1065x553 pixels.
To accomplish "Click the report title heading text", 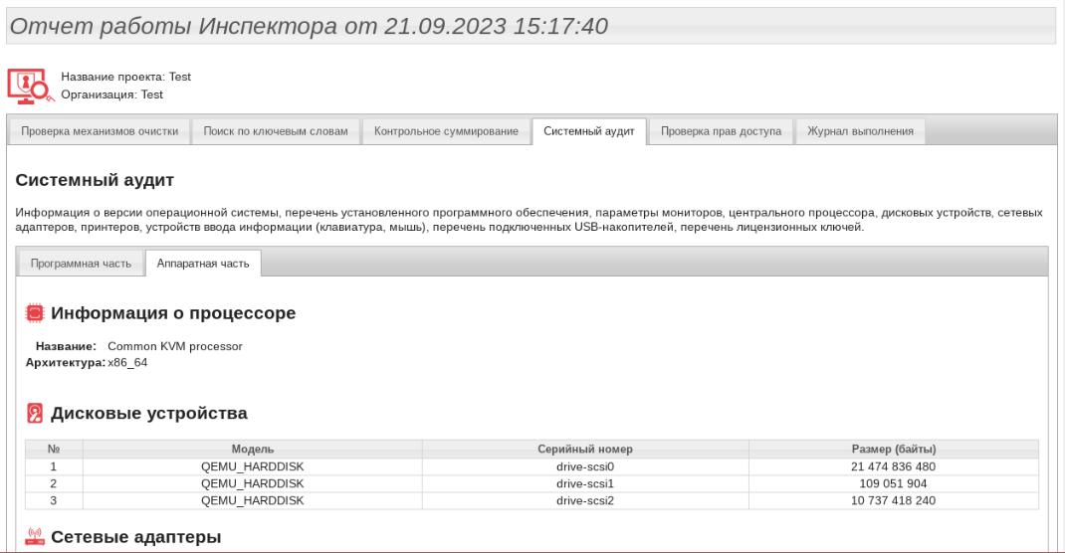I will [x=309, y=27].
